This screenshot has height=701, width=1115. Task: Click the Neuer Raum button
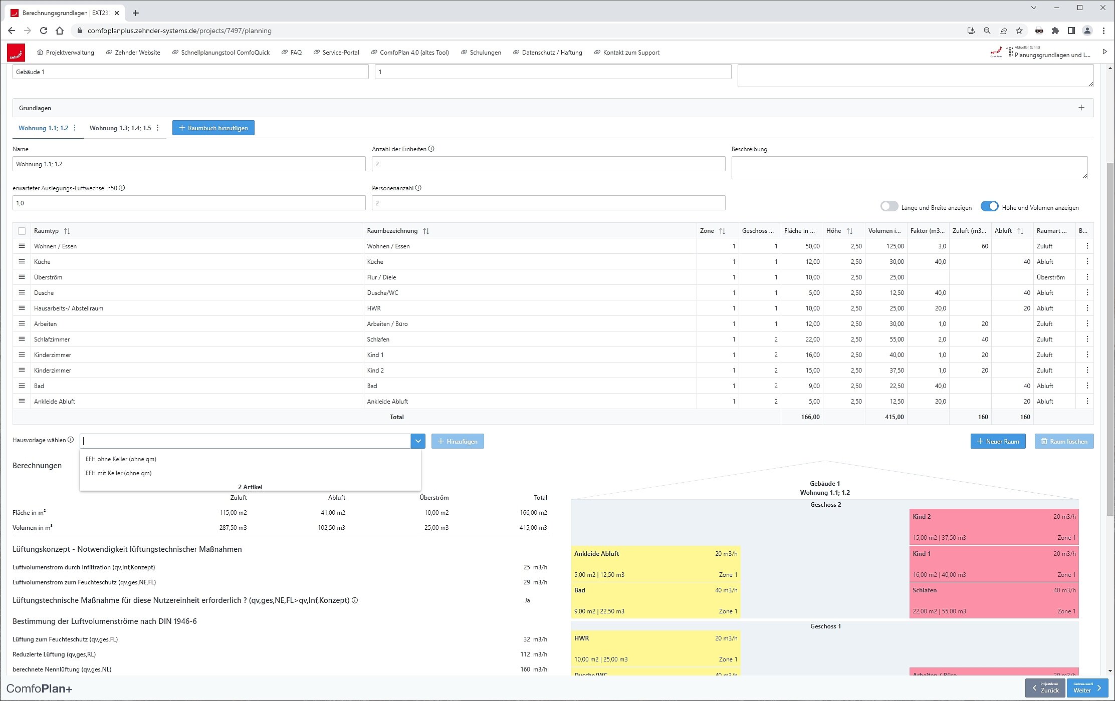pyautogui.click(x=997, y=441)
